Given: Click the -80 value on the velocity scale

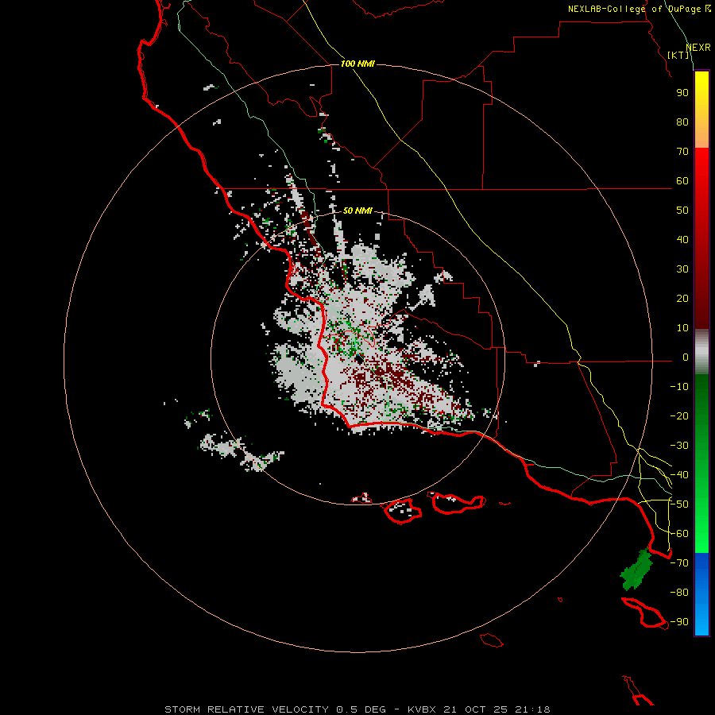Looking at the screenshot, I should click(x=679, y=593).
